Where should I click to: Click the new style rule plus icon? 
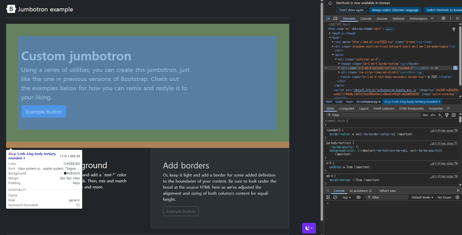point(440,115)
